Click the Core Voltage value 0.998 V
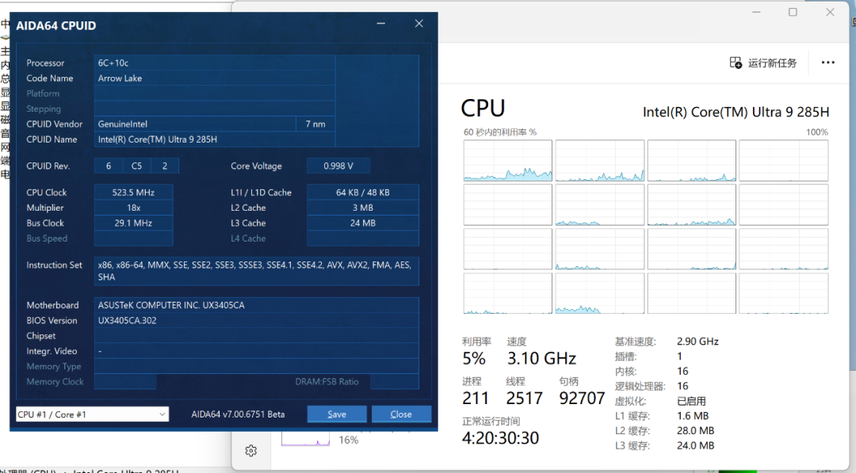The width and height of the screenshot is (856, 473). pos(338,166)
